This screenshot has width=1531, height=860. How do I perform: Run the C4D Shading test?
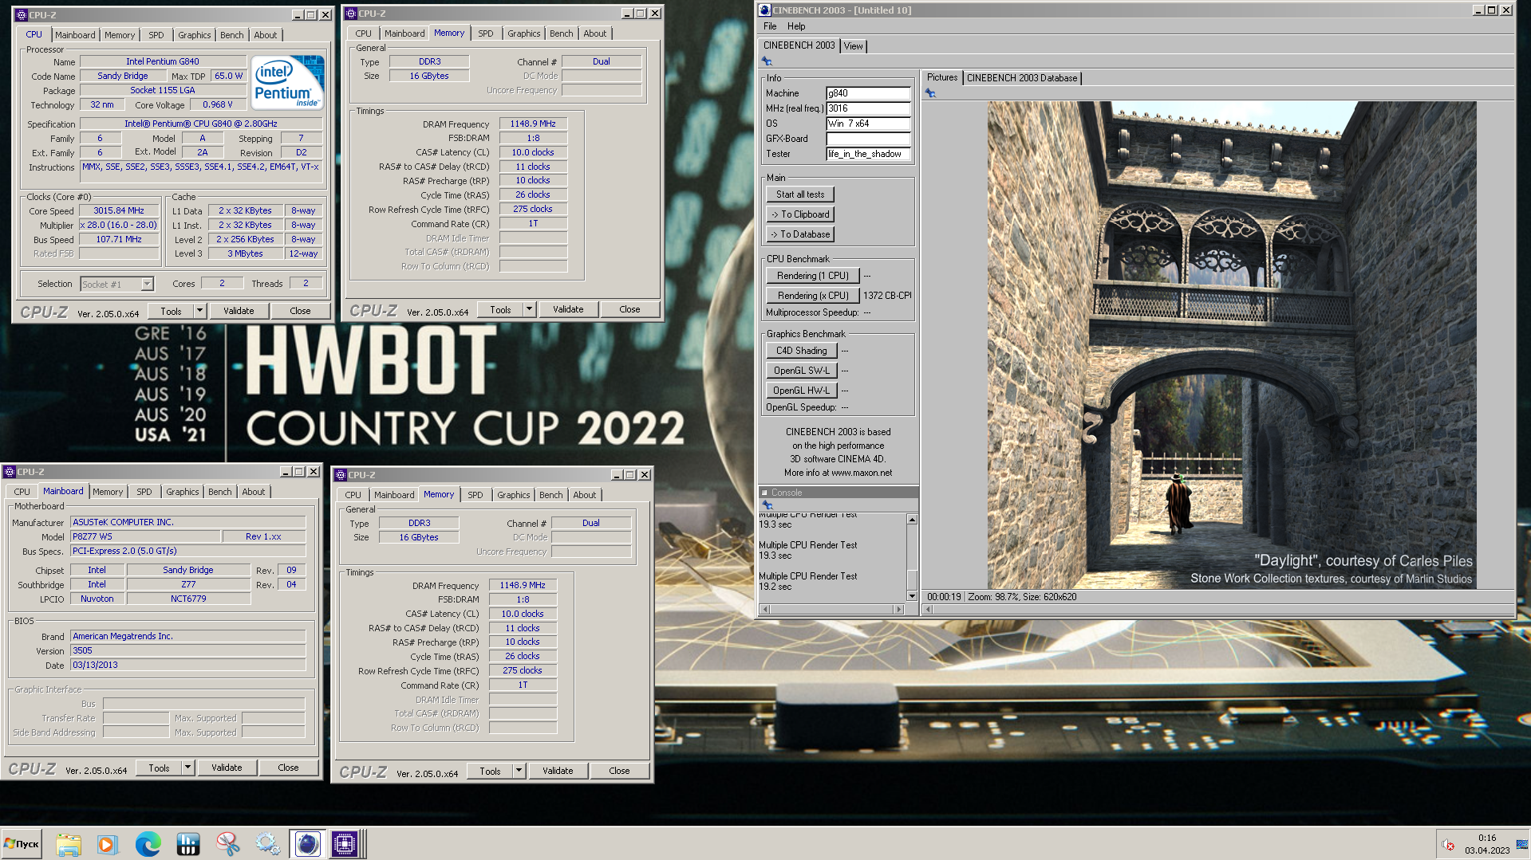tap(802, 351)
